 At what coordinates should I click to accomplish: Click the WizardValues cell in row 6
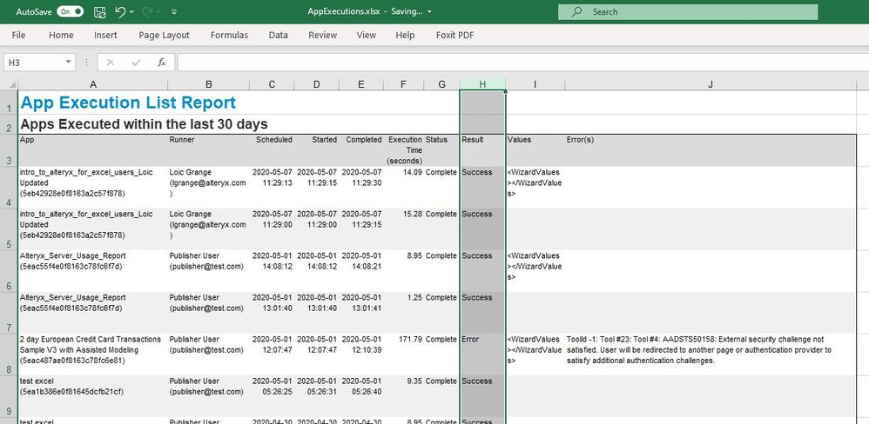pos(536,271)
